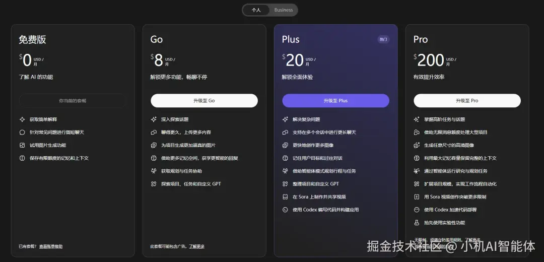Viewport: 544px width, 262px height.
Task: Click the 解锁更多功能，畅聊不停 tagline
Action: click(x=179, y=77)
